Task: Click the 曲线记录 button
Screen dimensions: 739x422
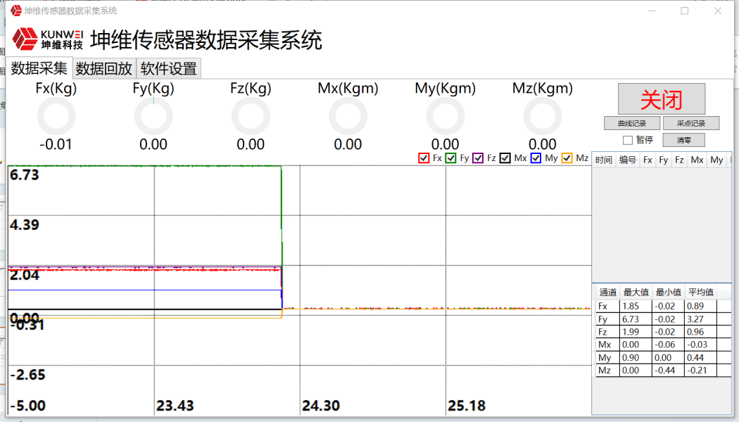Action: coord(632,124)
